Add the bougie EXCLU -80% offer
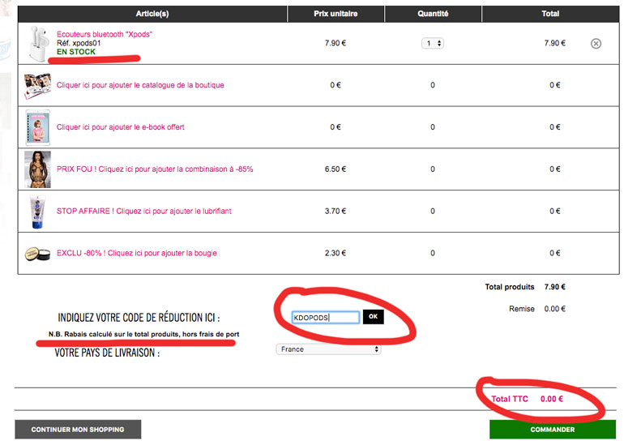This screenshot has height=445, width=624. [136, 253]
